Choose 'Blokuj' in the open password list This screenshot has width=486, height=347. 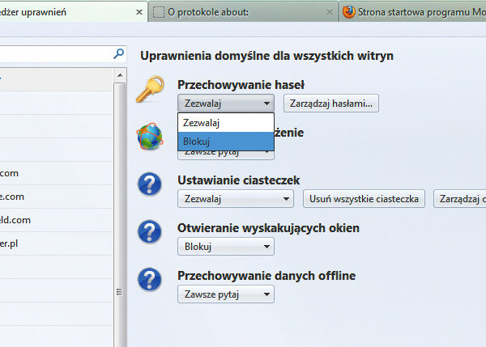(225, 141)
